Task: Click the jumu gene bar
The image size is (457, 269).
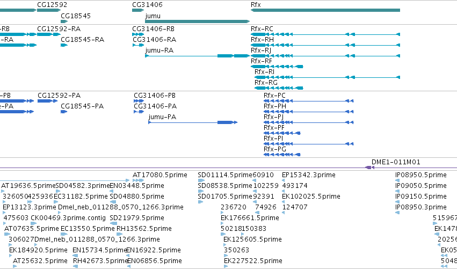Action: coord(197,21)
